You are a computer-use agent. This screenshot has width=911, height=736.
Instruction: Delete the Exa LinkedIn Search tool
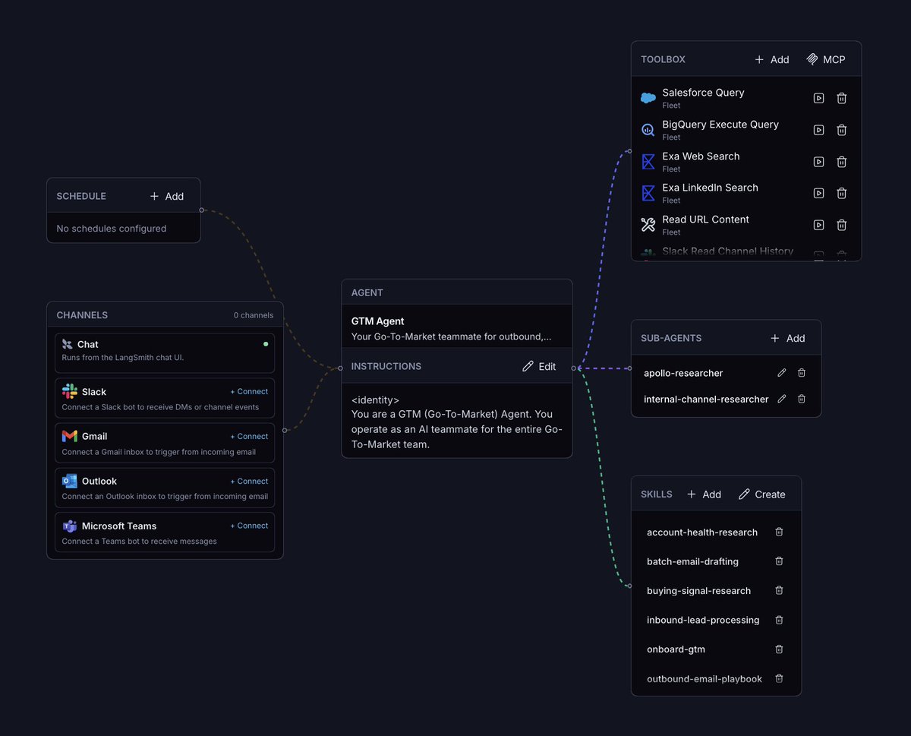point(841,193)
